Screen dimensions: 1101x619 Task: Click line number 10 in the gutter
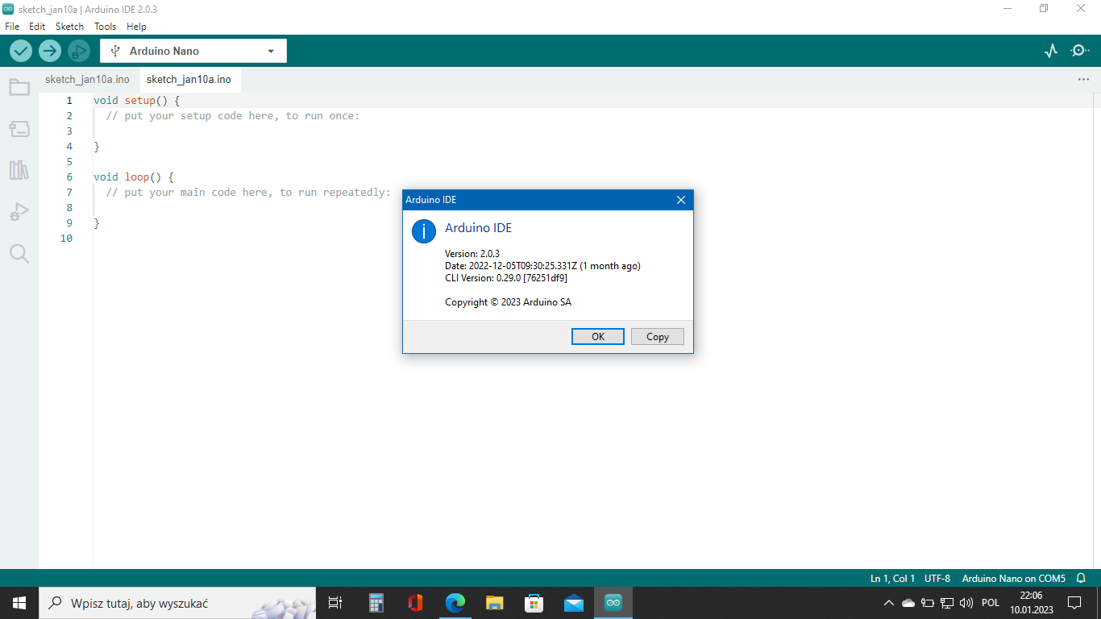66,239
